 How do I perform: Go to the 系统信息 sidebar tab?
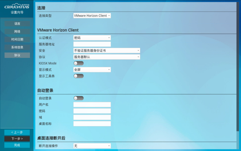(17, 47)
